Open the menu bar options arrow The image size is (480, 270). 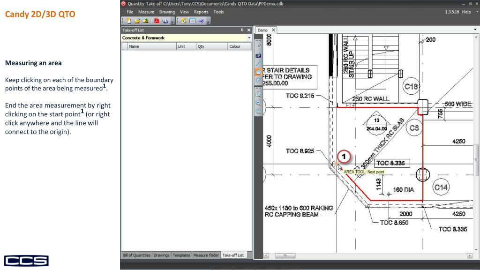[477, 12]
